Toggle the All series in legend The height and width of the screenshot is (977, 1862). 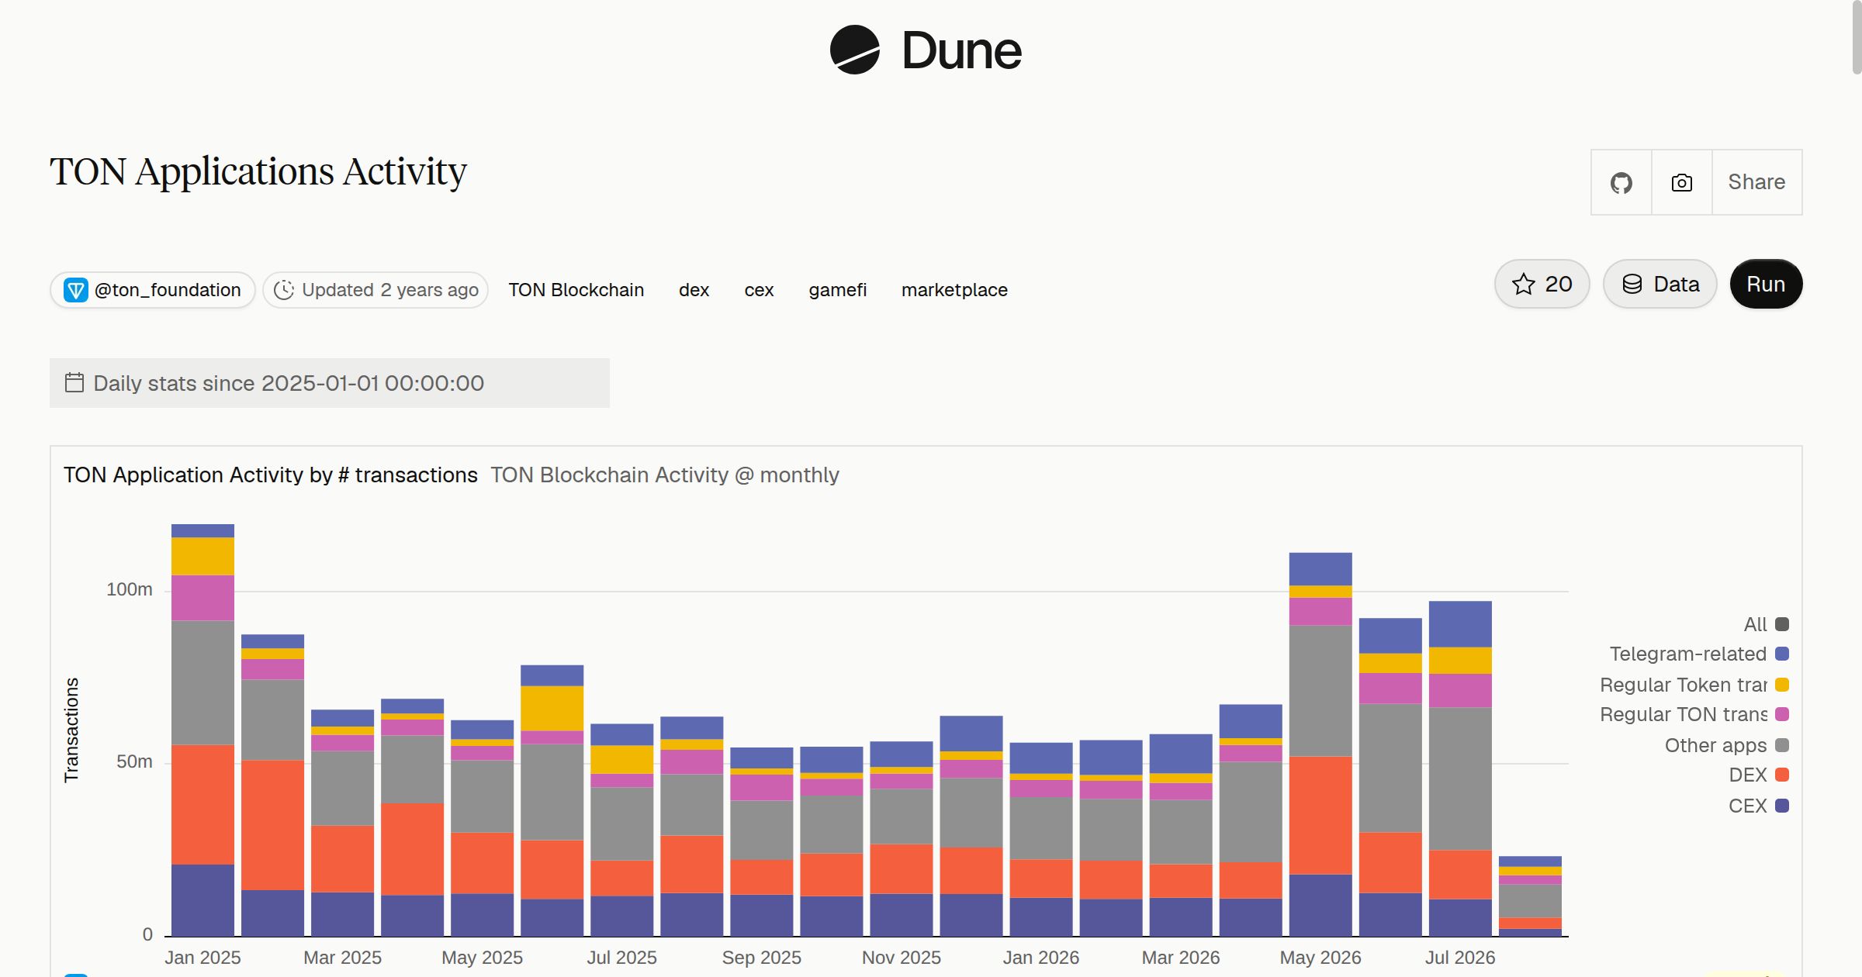click(1766, 624)
